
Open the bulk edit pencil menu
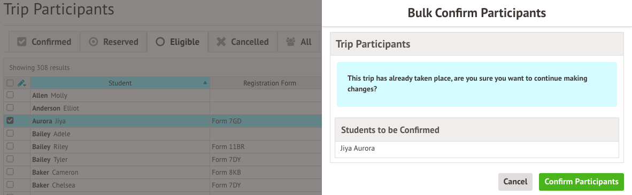22,83
